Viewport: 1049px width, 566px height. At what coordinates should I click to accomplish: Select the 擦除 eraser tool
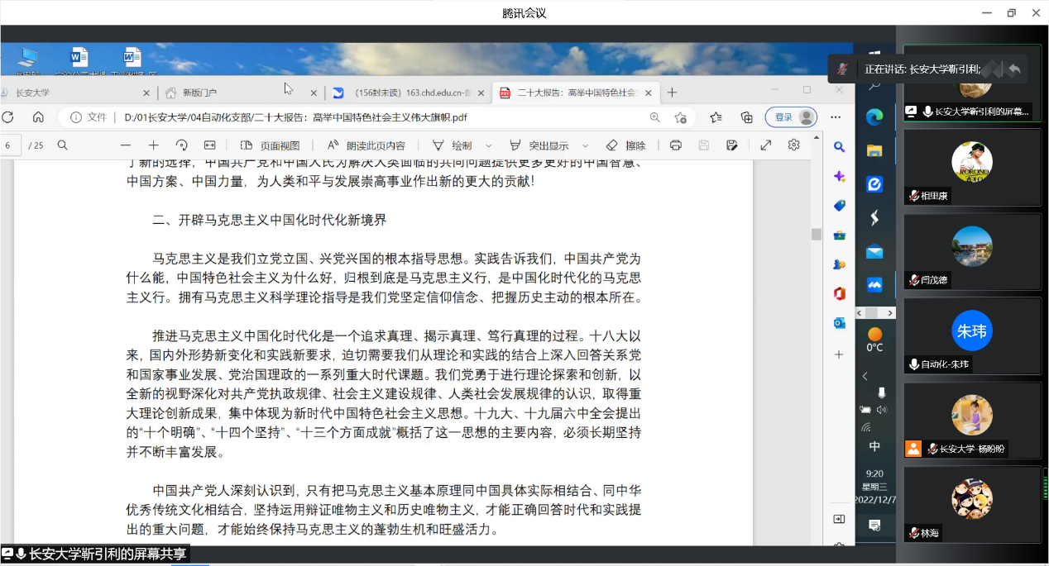click(x=626, y=145)
